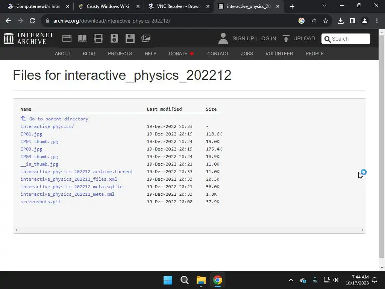The width and height of the screenshot is (385, 289).
Task: Click the address bar URL
Action: coord(112,21)
